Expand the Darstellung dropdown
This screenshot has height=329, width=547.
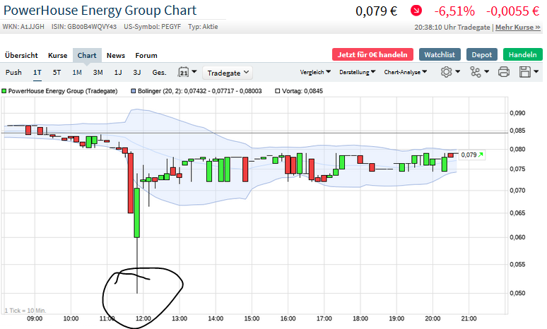tap(357, 72)
